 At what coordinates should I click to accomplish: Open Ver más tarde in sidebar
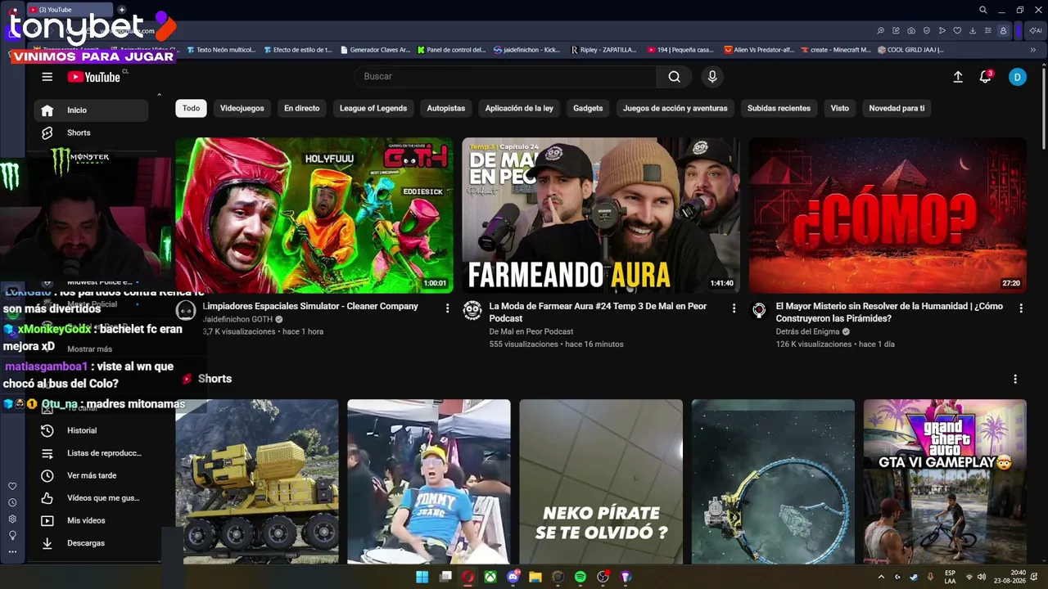click(91, 475)
